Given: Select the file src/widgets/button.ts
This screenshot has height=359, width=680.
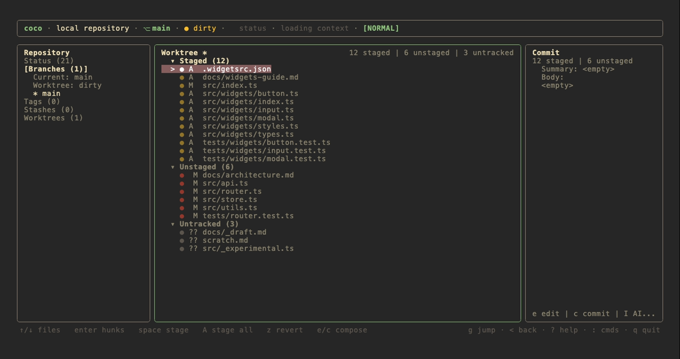Looking at the screenshot, I should point(250,93).
